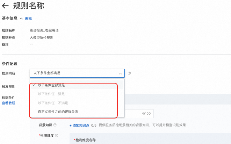The image size is (231, 144).
Task: Click the 规则名称 page title
Action: point(29,6)
